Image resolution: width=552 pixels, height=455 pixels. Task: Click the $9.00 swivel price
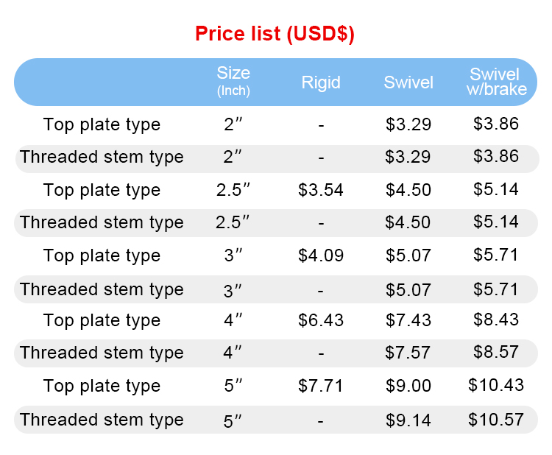[408, 386]
